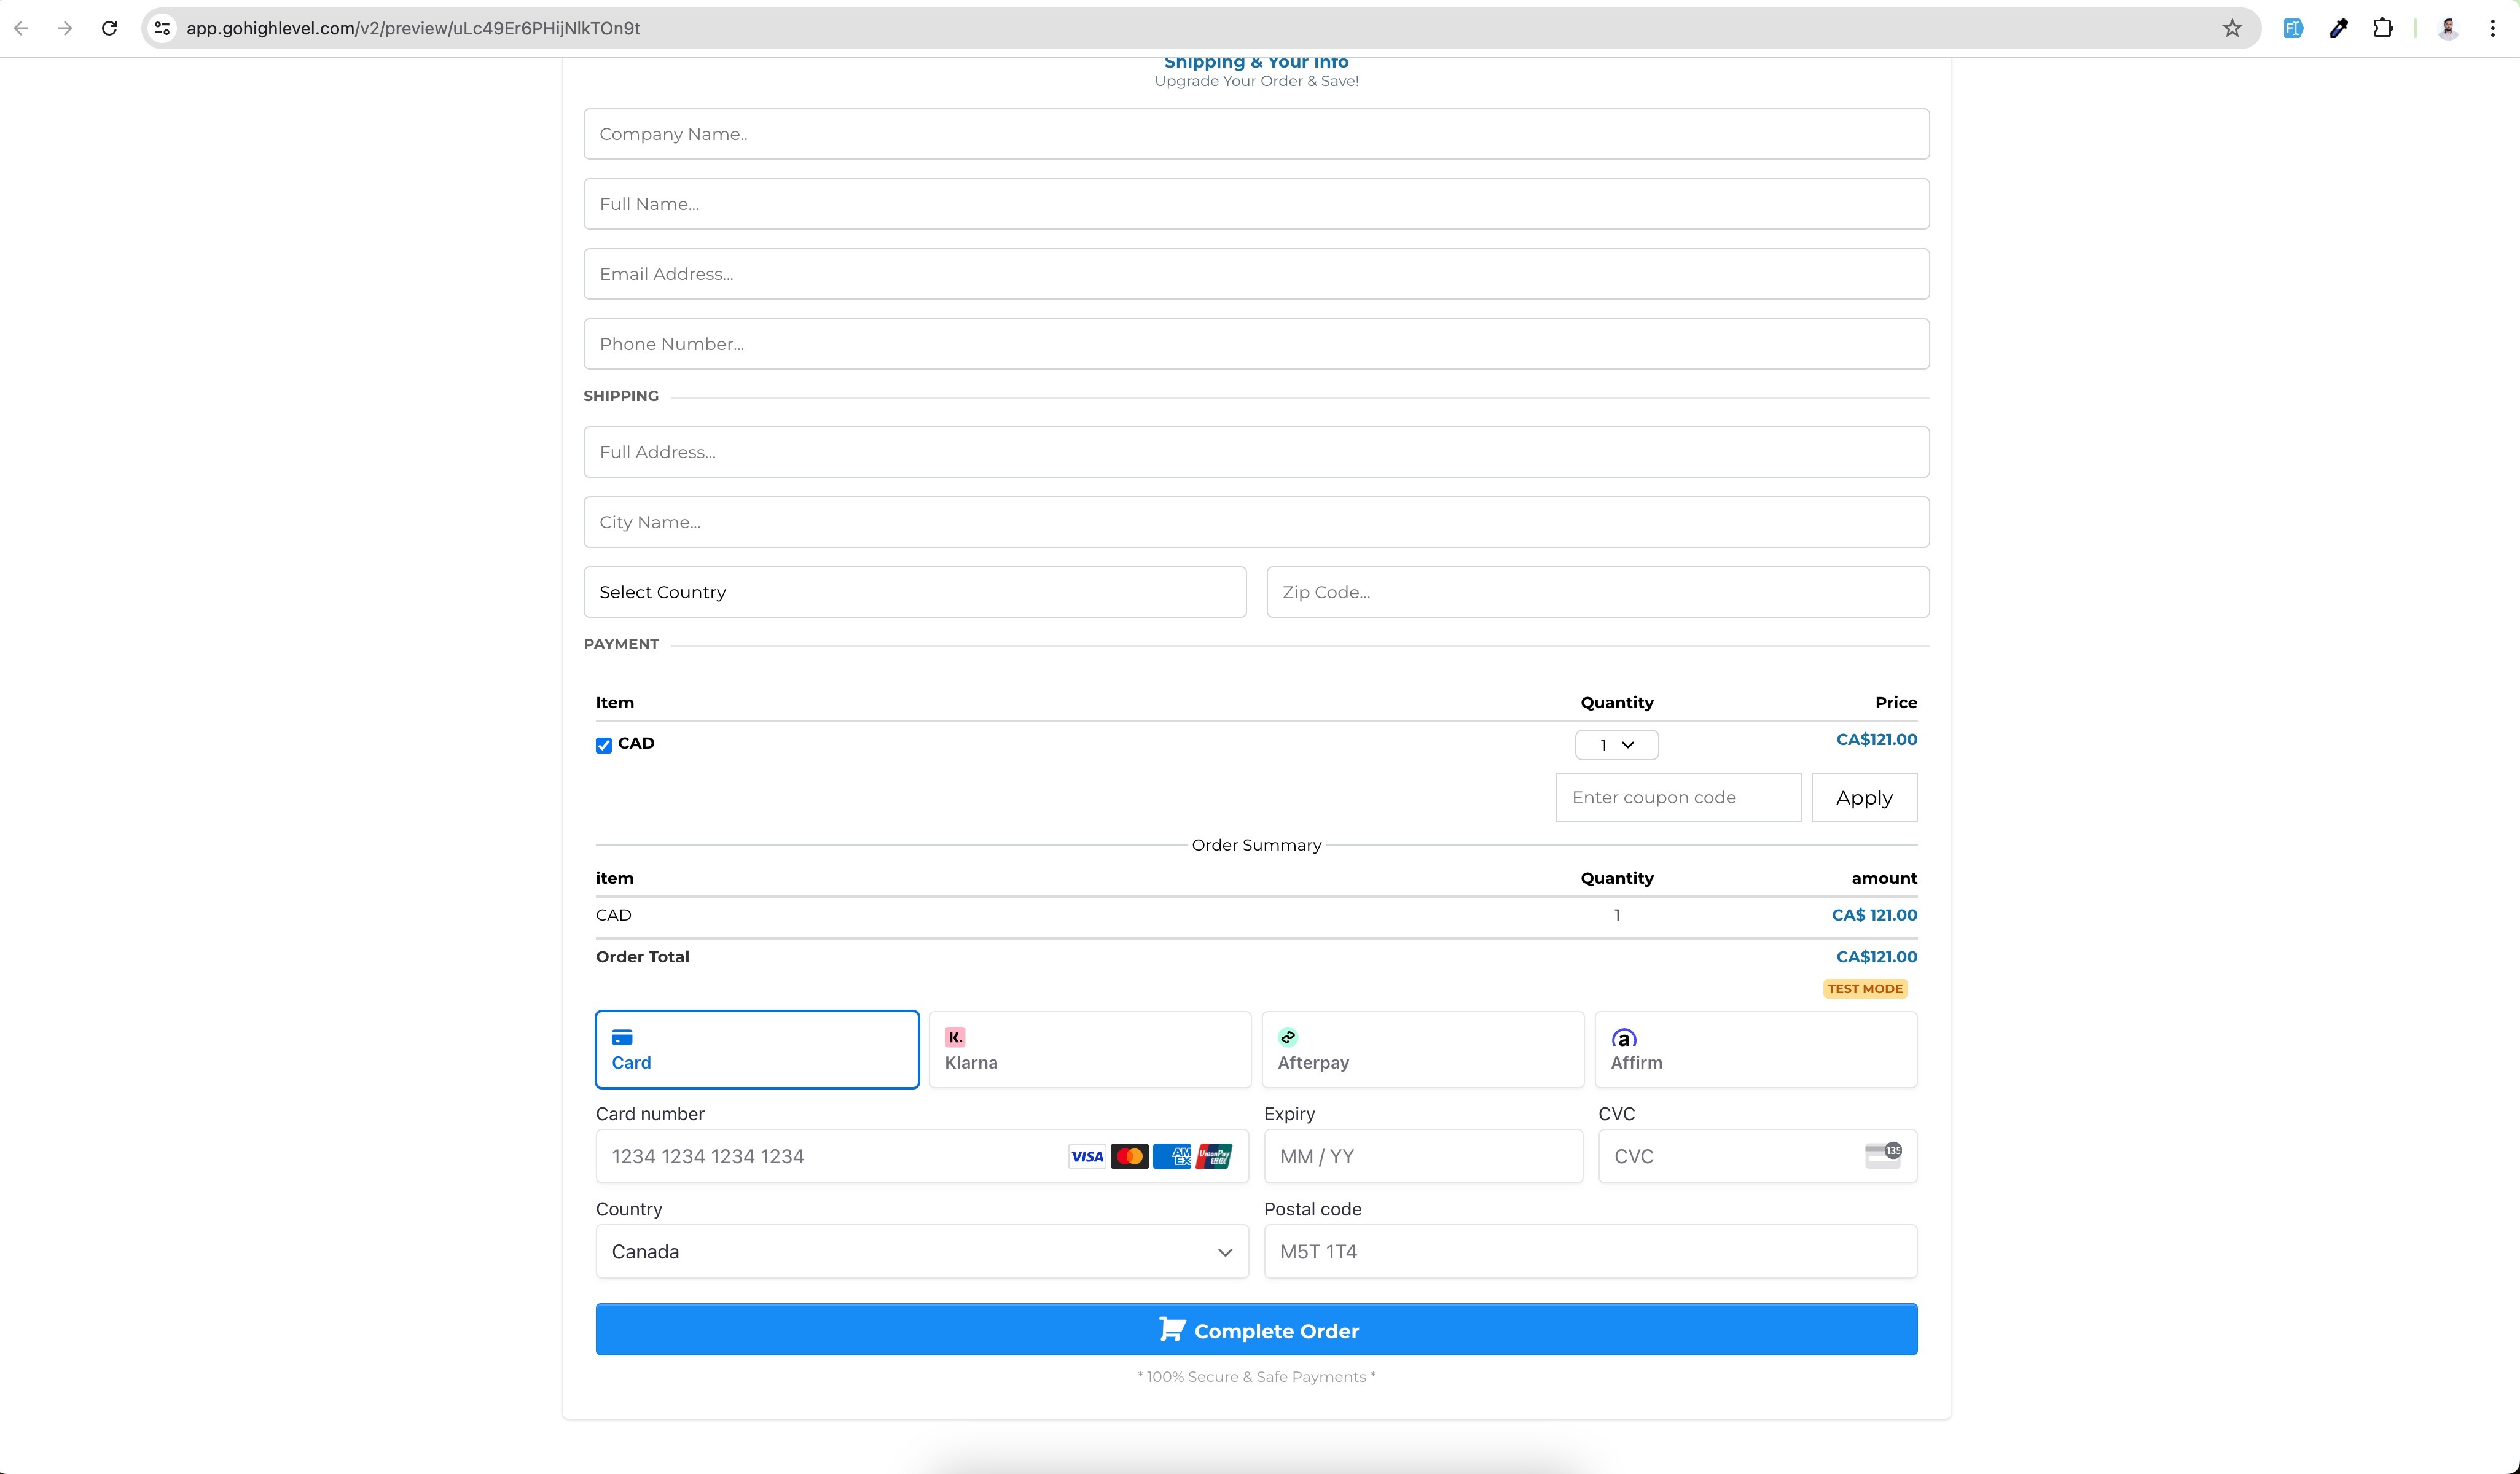Open the Select Country dropdown

pyautogui.click(x=914, y=592)
